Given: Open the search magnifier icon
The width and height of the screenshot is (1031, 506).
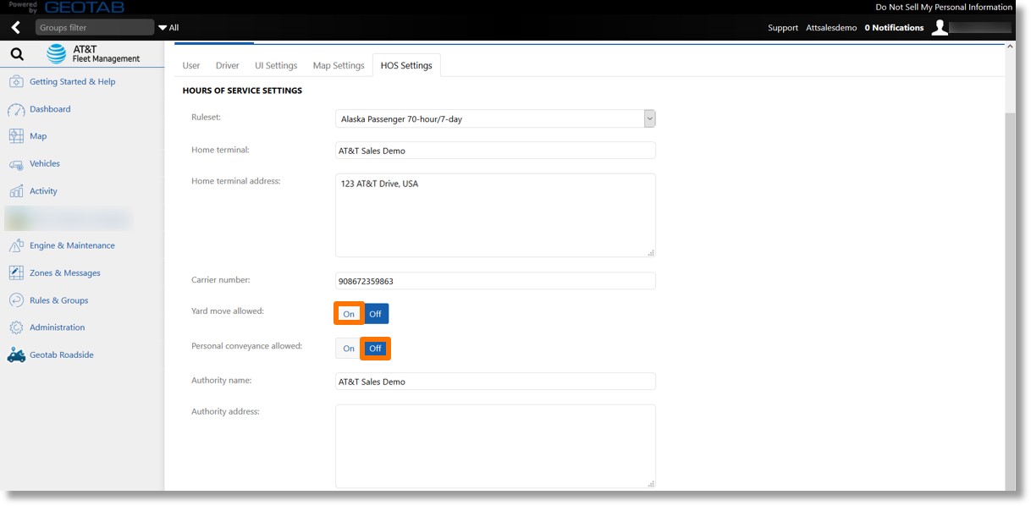Looking at the screenshot, I should (x=16, y=55).
